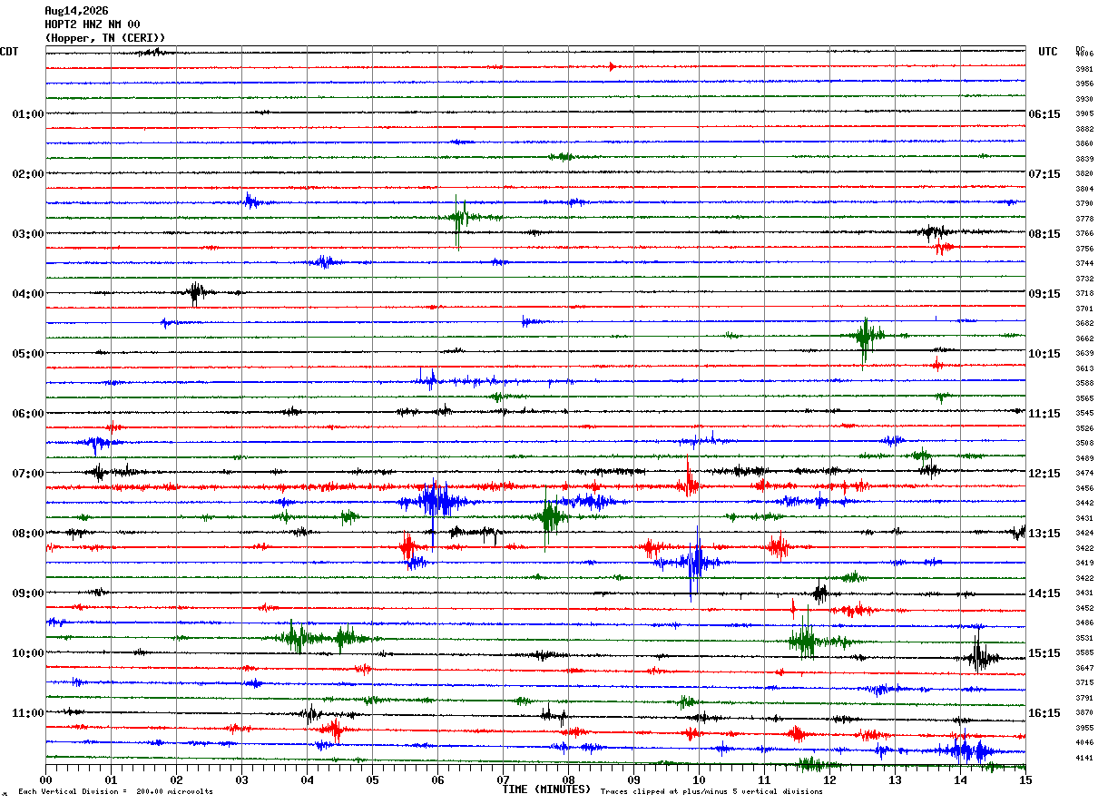1098x804 pixels.
Task: Click the '10:15' UTC time label
Action: pos(1045,354)
